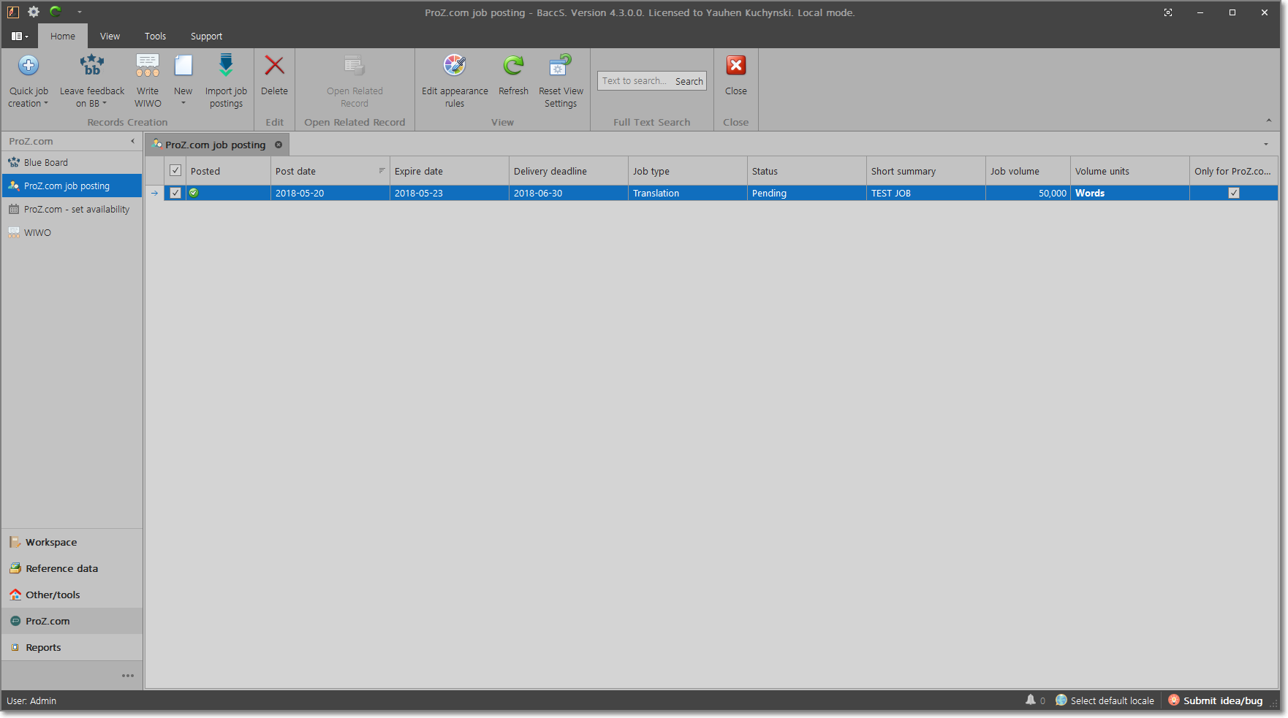Reset View Settings
Screen dimensions: 1288x718
(561, 81)
